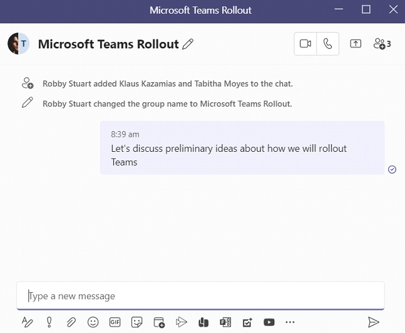
Task: Start an audio call
Action: (x=328, y=44)
